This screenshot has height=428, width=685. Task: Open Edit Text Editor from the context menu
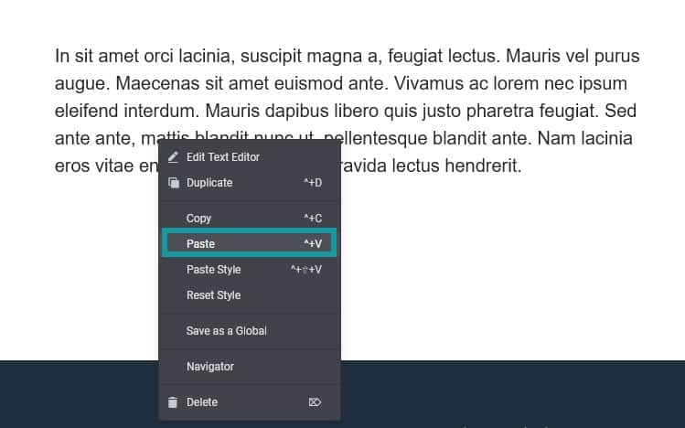pos(222,157)
